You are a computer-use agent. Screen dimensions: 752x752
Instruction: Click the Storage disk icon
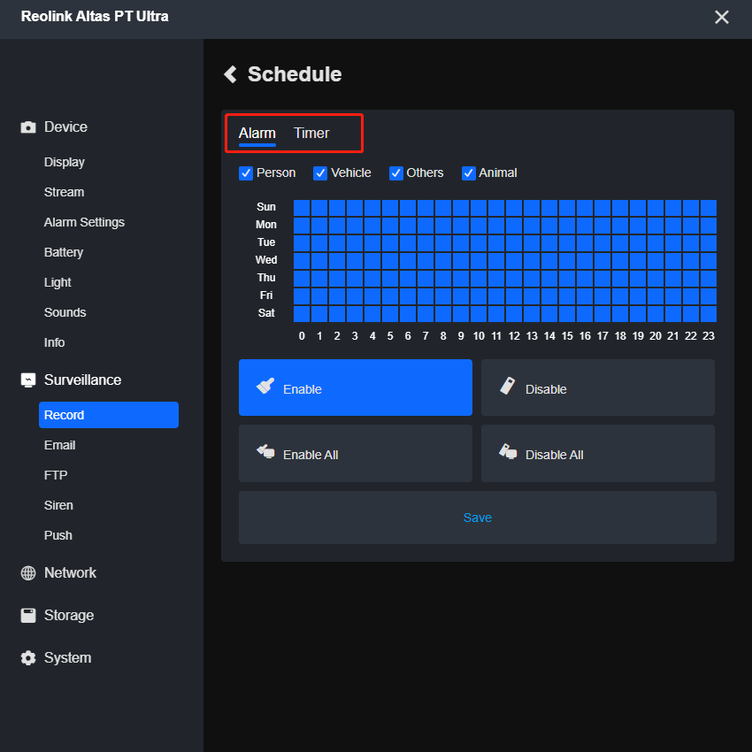(28, 616)
